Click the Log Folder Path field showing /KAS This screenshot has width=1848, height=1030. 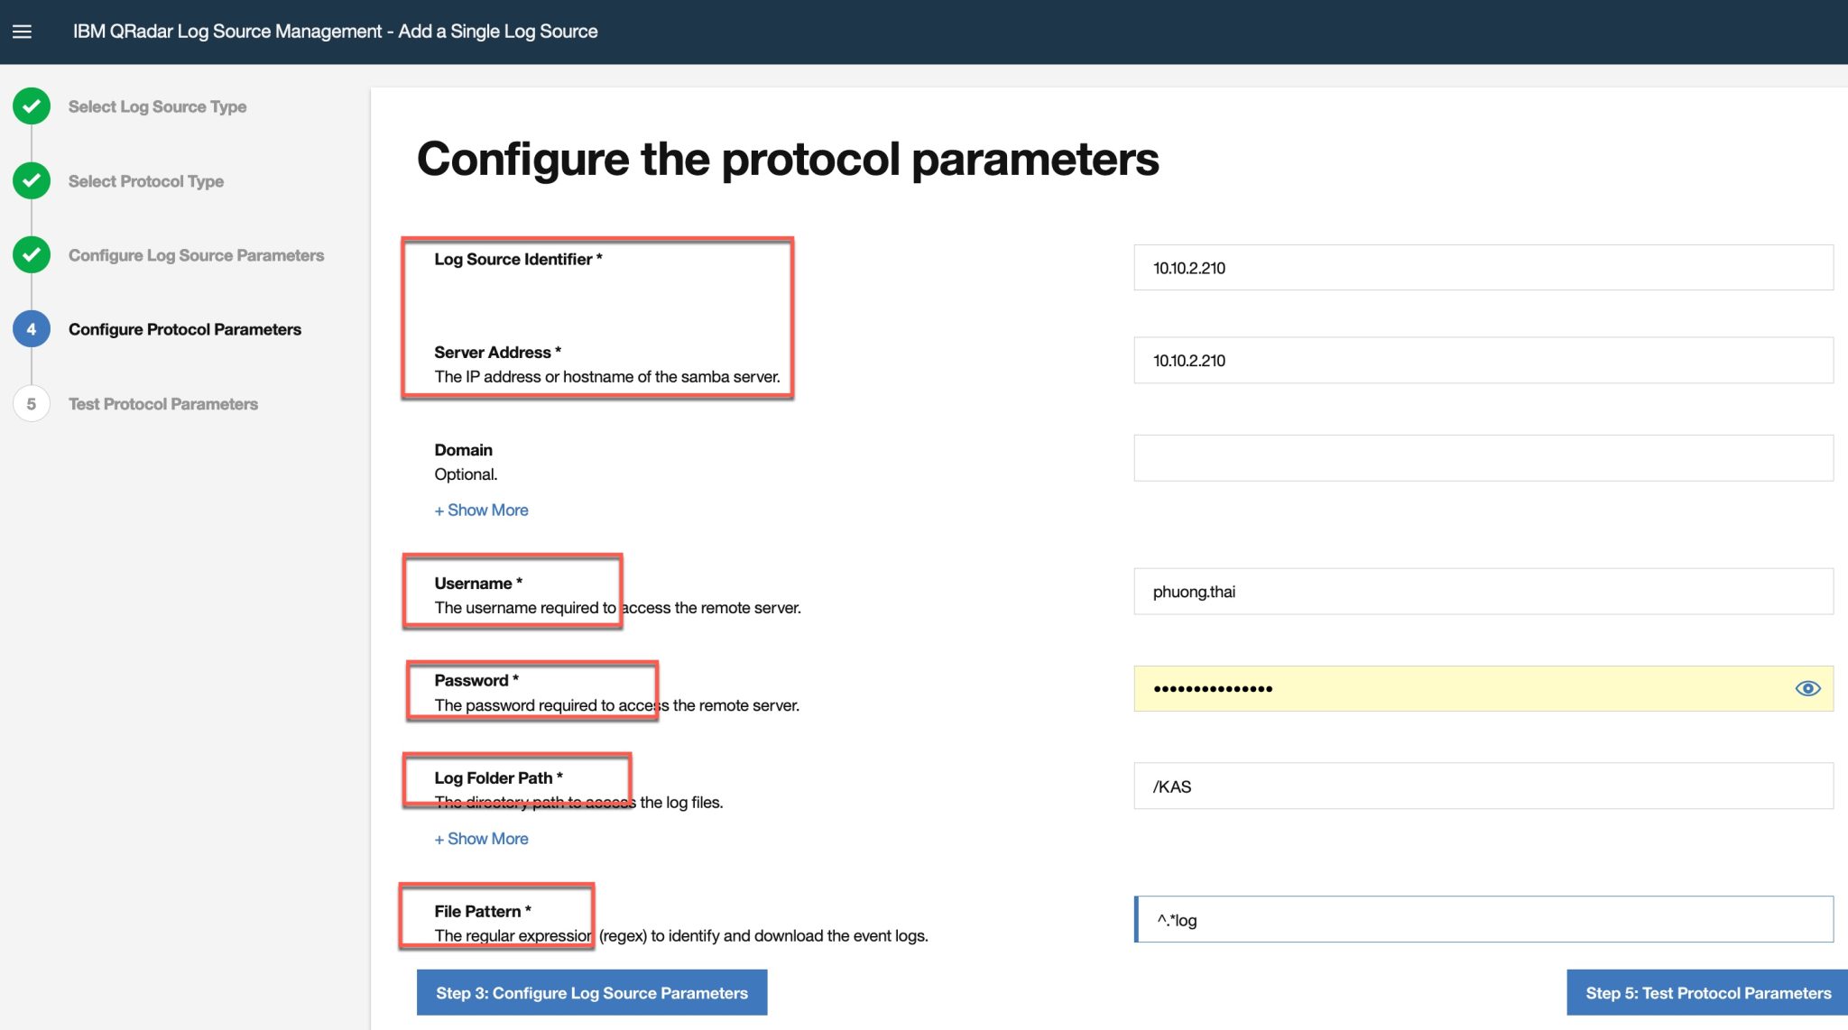tap(1483, 785)
